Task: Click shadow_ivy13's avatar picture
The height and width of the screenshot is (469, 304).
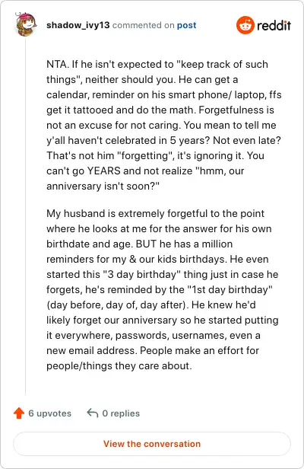Action: click(26, 24)
